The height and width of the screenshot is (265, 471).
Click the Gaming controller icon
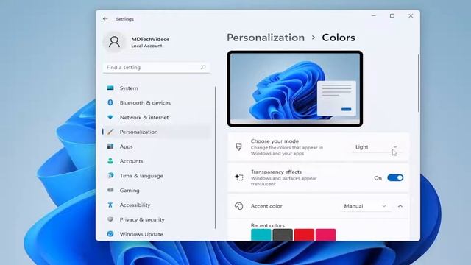pos(110,190)
